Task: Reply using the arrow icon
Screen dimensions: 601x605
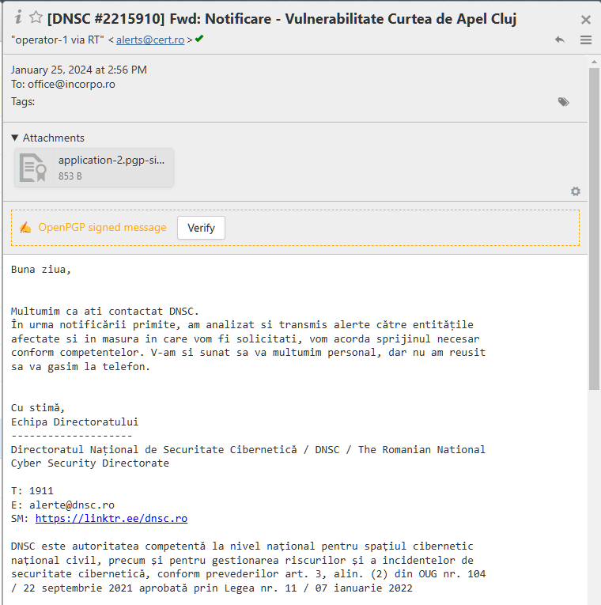Action: click(560, 40)
